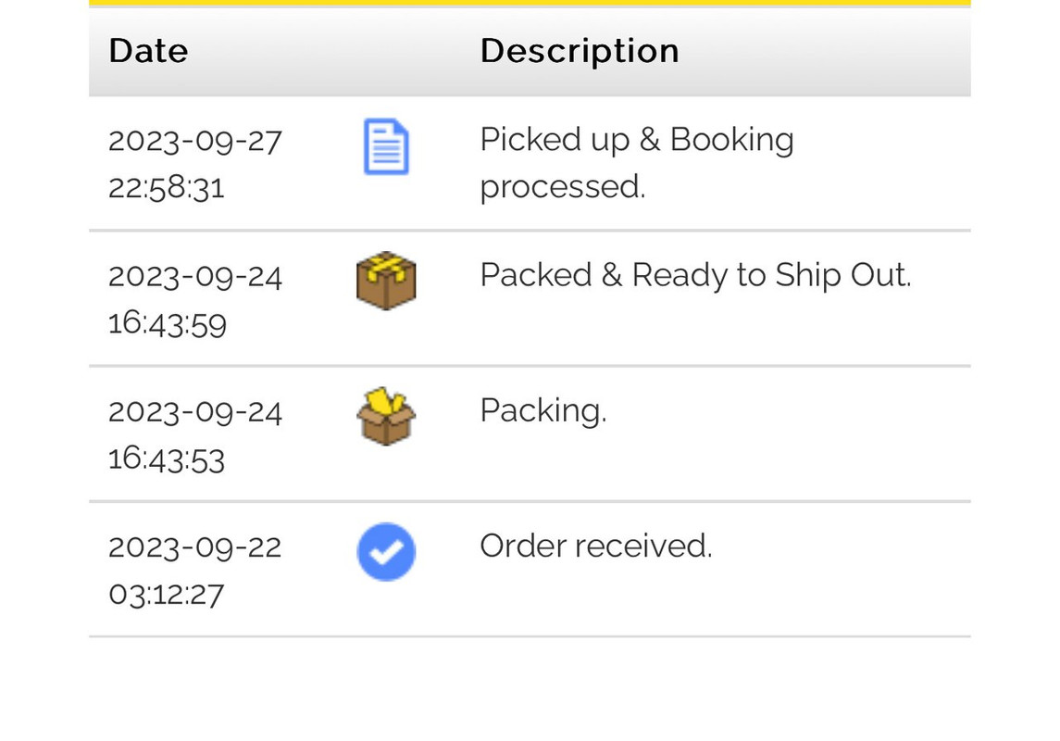Click the open box Packing icon
Image resolution: width=1060 pixels, height=741 pixels.
click(386, 417)
